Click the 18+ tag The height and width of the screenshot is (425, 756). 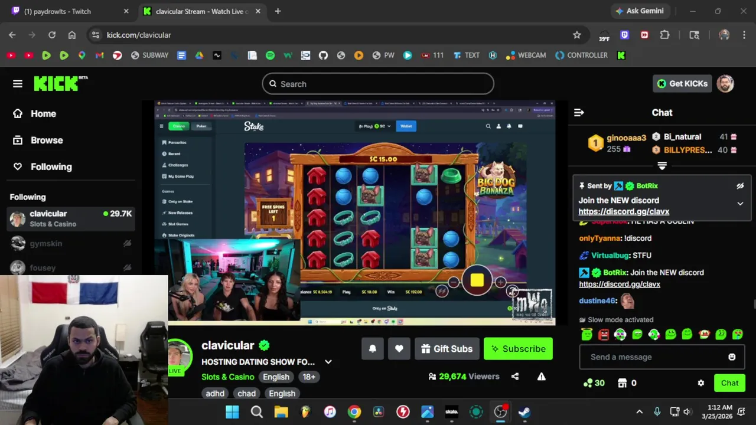[309, 377]
